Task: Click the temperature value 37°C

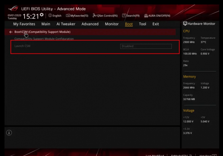Action: click(x=203, y=42)
